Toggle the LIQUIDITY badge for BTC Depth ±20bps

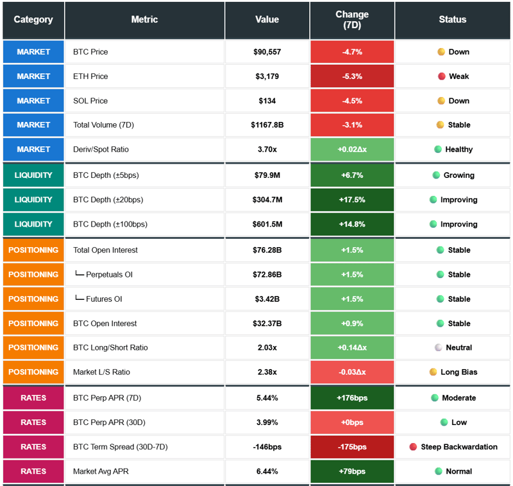click(33, 200)
